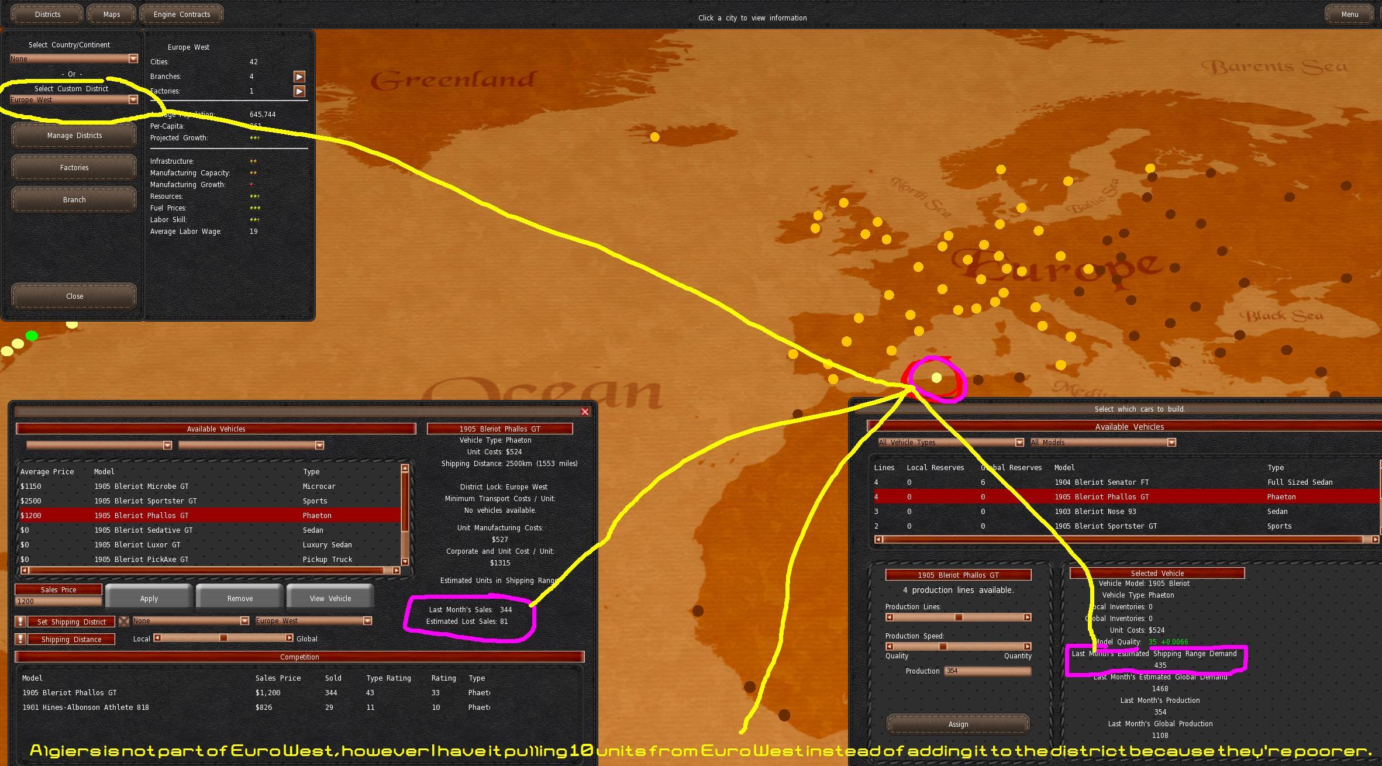Viewport: 1382px width, 766px height.
Task: Click the right arrow on Production Lines slider
Action: tap(1027, 617)
